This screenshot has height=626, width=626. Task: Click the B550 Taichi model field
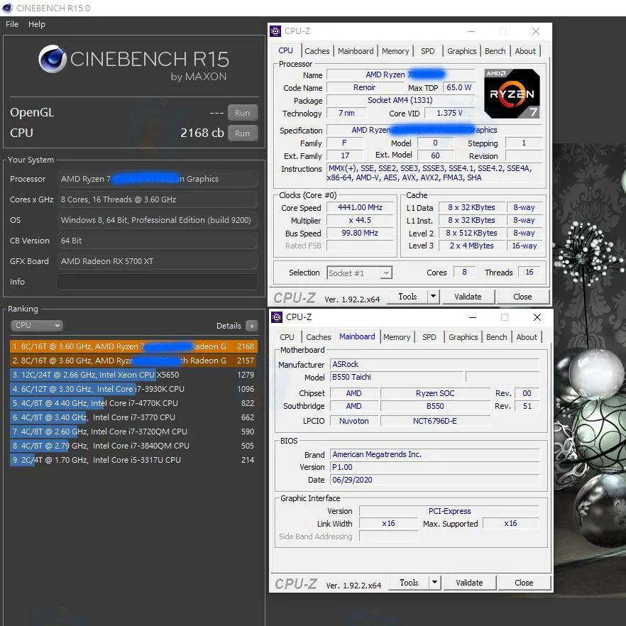click(x=397, y=377)
